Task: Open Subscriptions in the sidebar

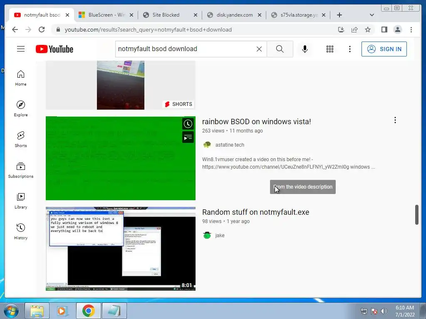Action: coord(21,170)
